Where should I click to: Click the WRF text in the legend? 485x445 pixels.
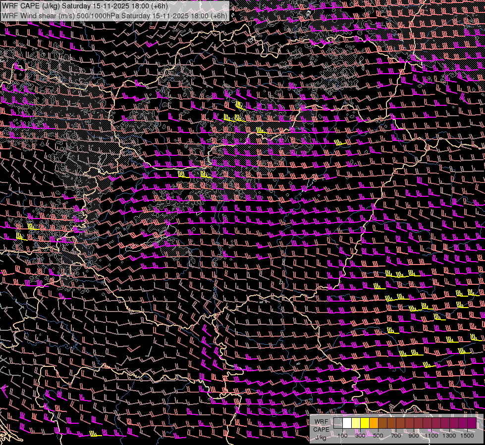coord(321,422)
